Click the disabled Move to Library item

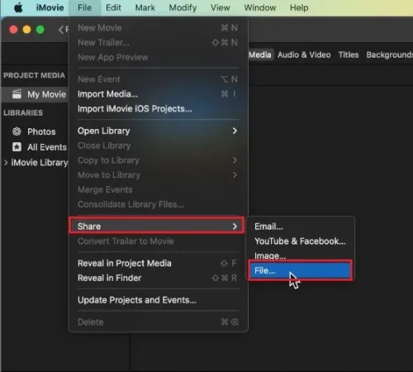(158, 175)
